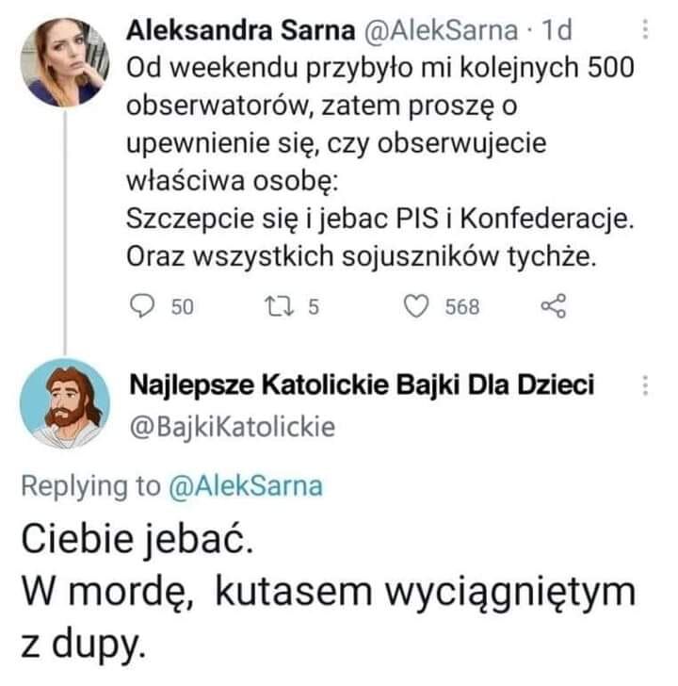
Task: Open the Najlepsze Katolickie Bajki Dla Dzieci profile name
Action: click(x=361, y=385)
